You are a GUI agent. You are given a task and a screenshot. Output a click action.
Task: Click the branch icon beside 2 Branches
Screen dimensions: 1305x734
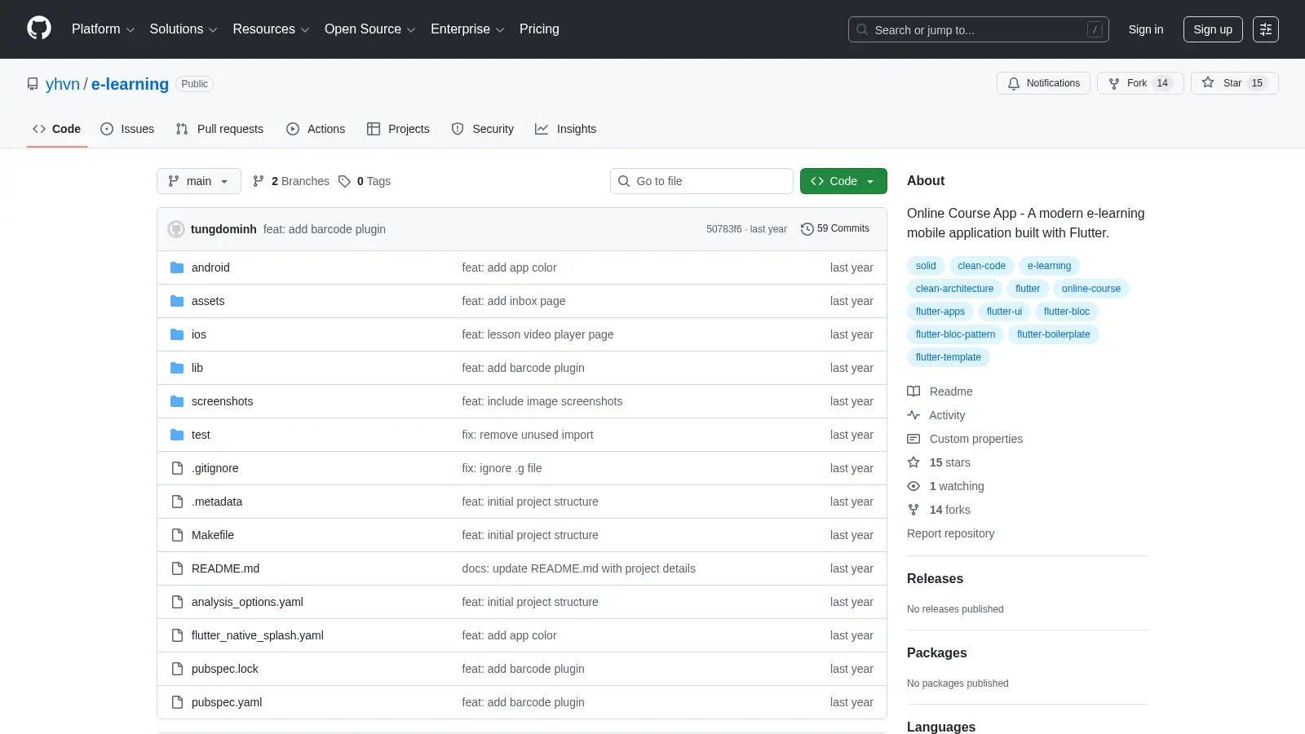click(259, 181)
